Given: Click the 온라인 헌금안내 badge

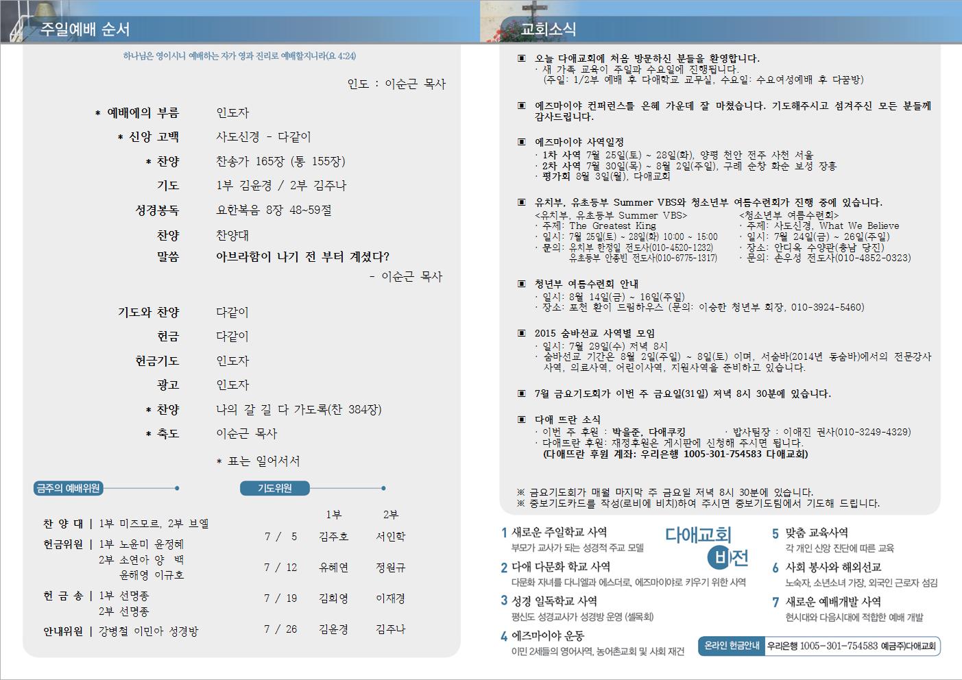Looking at the screenshot, I should 731,646.
